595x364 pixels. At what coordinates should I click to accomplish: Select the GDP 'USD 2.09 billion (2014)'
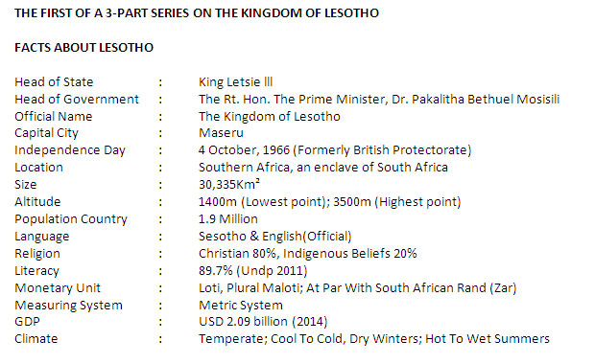pos(263,322)
